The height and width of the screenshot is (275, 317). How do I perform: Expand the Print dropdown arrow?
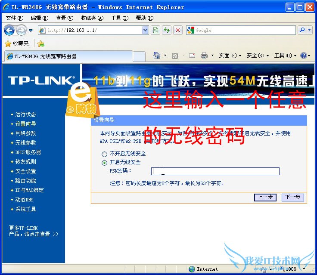click(212, 56)
